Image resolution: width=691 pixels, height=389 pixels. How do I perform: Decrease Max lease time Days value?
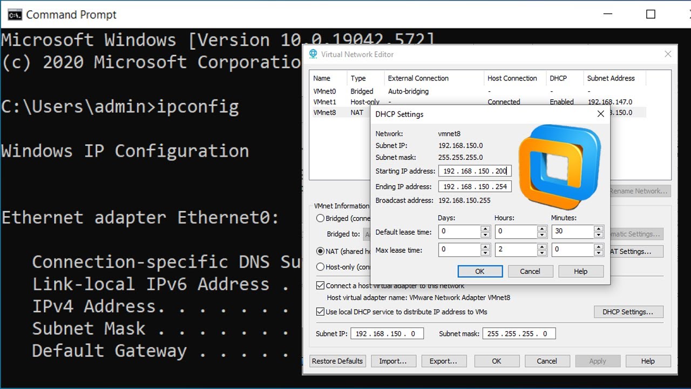[485, 253]
